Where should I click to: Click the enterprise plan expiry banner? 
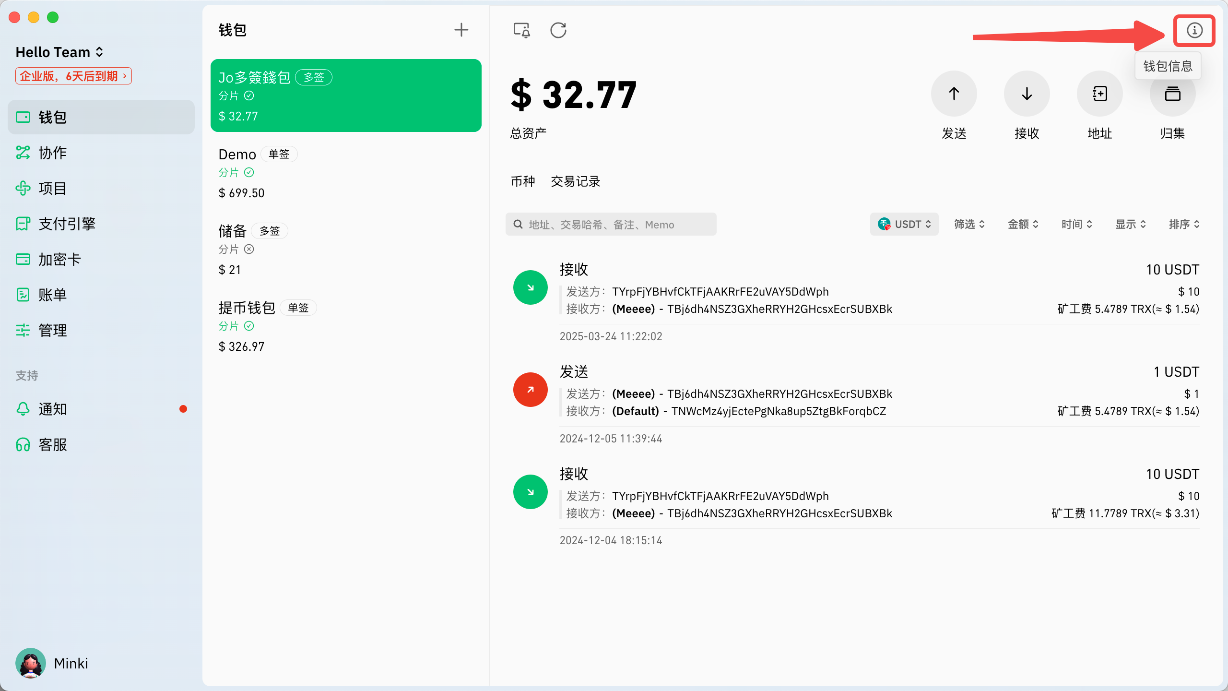click(x=73, y=76)
